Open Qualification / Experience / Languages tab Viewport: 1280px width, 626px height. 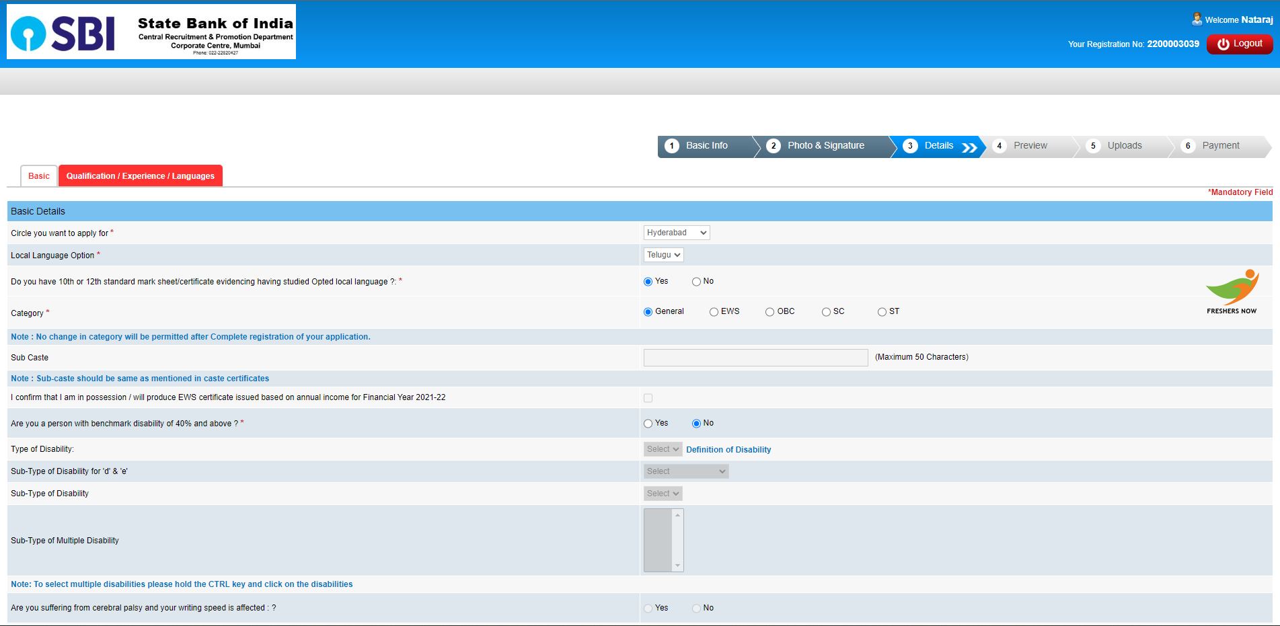coord(141,176)
